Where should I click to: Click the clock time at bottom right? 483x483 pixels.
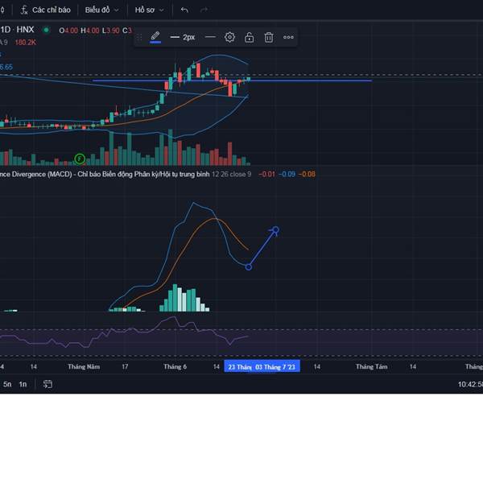click(x=470, y=384)
